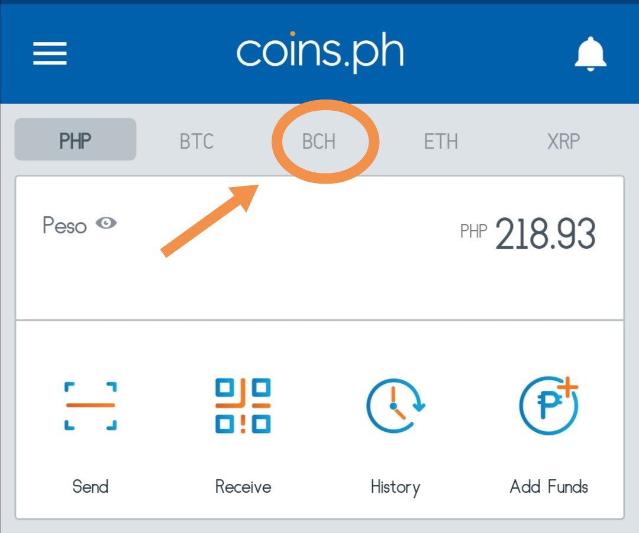Switch to the circled BCH wallet tab
This screenshot has width=639, height=533.
319,142
